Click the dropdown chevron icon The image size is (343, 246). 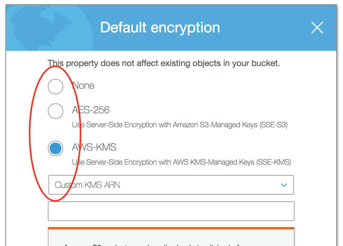click(x=284, y=185)
